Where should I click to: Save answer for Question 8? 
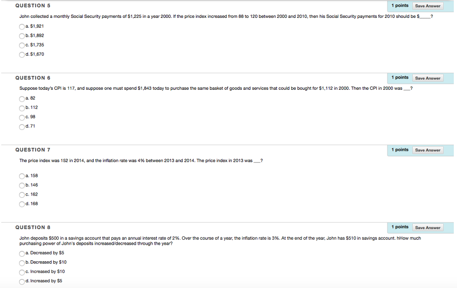click(x=427, y=228)
